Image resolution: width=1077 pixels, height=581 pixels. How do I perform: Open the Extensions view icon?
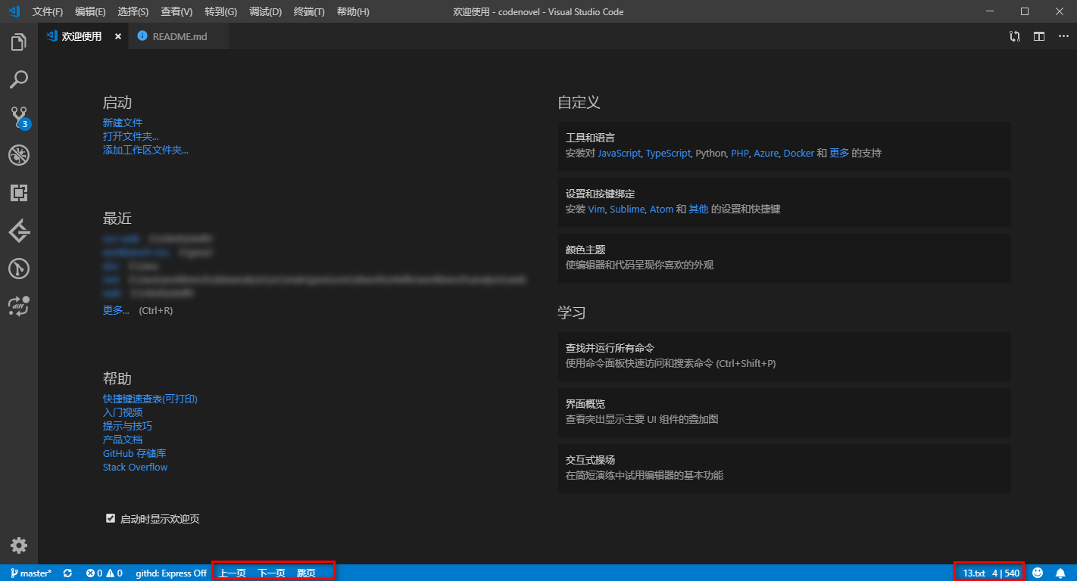tap(19, 193)
